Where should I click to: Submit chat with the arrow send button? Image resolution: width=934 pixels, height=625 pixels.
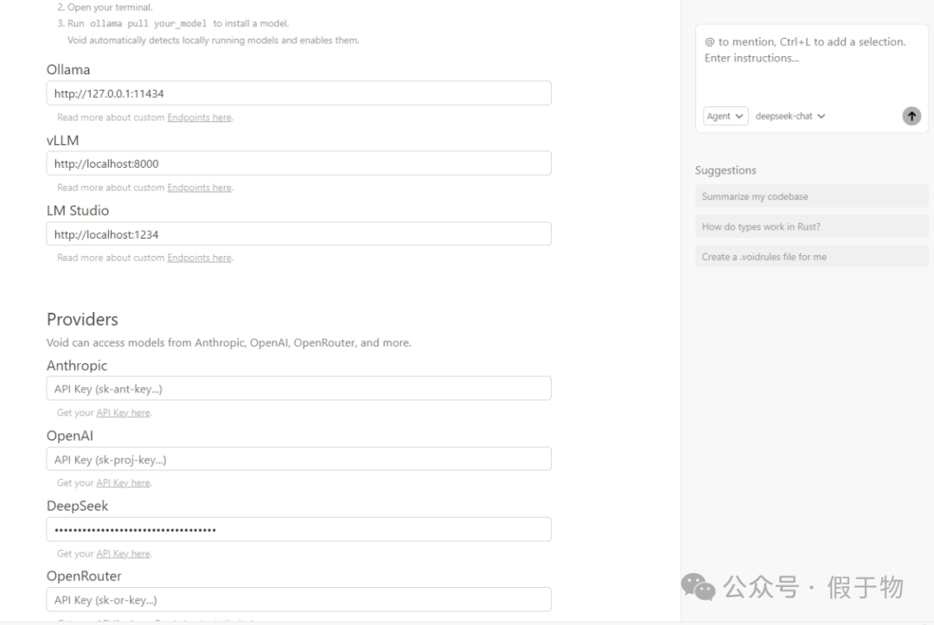click(912, 116)
